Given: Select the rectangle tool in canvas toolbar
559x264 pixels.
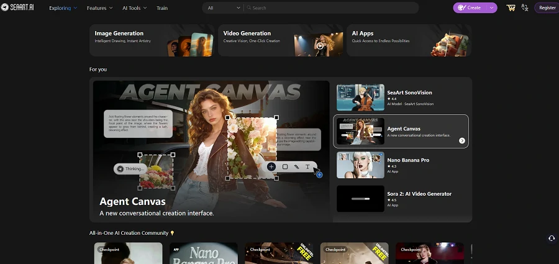Looking at the screenshot, I should click(285, 166).
